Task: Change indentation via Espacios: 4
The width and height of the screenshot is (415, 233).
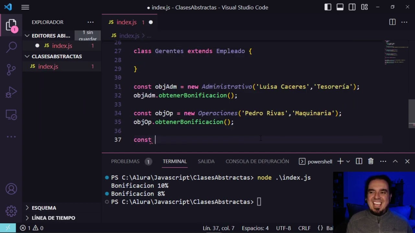Action: tap(255, 228)
